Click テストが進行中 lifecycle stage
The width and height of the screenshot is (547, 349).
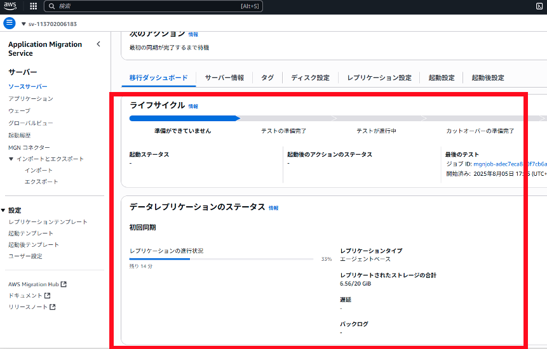point(376,131)
